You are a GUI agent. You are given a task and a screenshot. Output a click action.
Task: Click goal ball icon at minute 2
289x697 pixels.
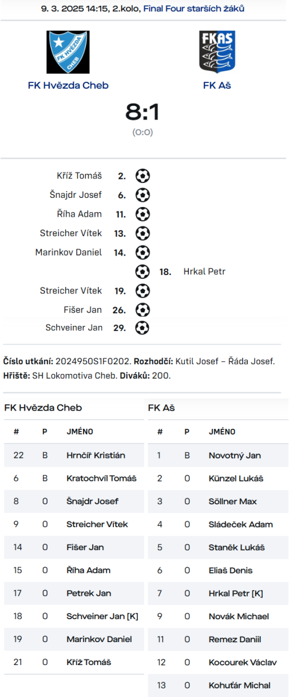pyautogui.click(x=142, y=176)
